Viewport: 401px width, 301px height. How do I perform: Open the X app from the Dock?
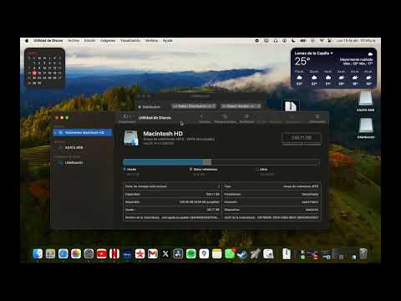point(165,254)
